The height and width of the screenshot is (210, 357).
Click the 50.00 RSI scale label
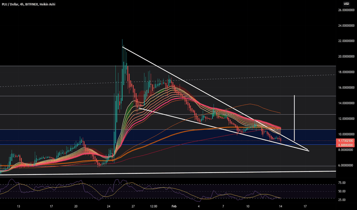point(342,191)
